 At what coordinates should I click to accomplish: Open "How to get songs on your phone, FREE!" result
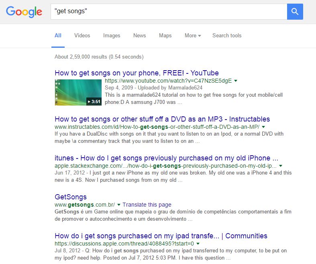(x=137, y=73)
